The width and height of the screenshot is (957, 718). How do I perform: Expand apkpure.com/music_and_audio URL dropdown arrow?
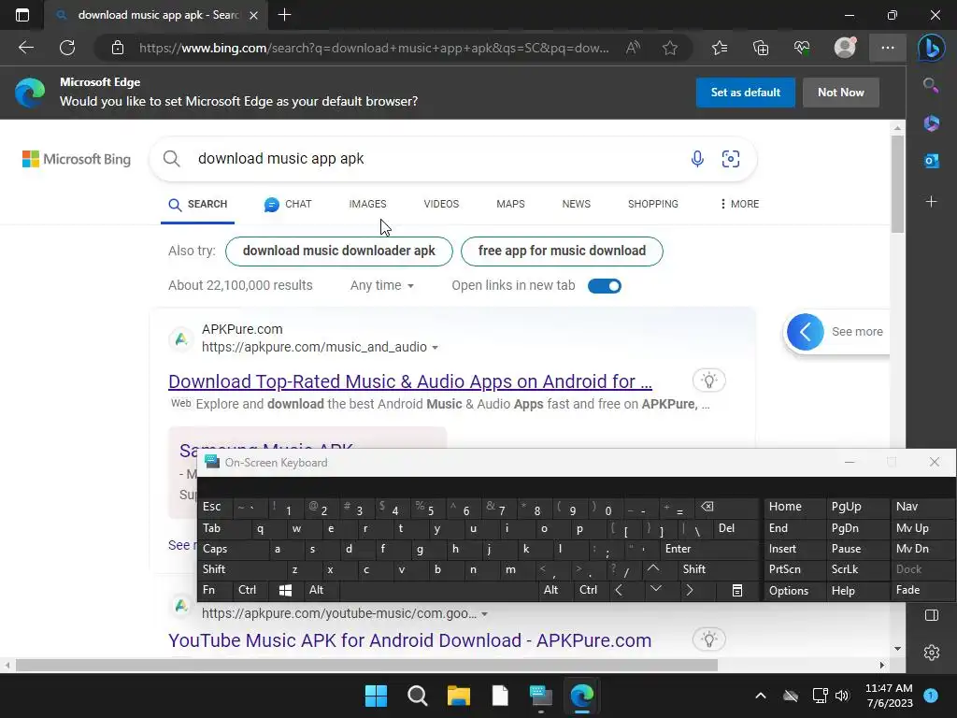click(x=436, y=348)
